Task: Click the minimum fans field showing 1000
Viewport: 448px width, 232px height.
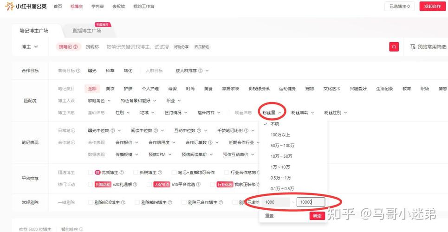Action: coord(276,202)
